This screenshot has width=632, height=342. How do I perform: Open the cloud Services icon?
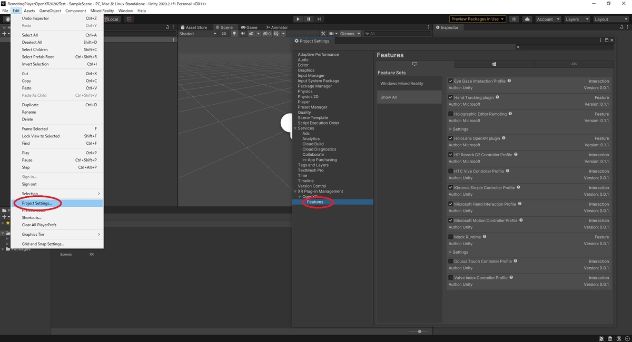[x=527, y=19]
